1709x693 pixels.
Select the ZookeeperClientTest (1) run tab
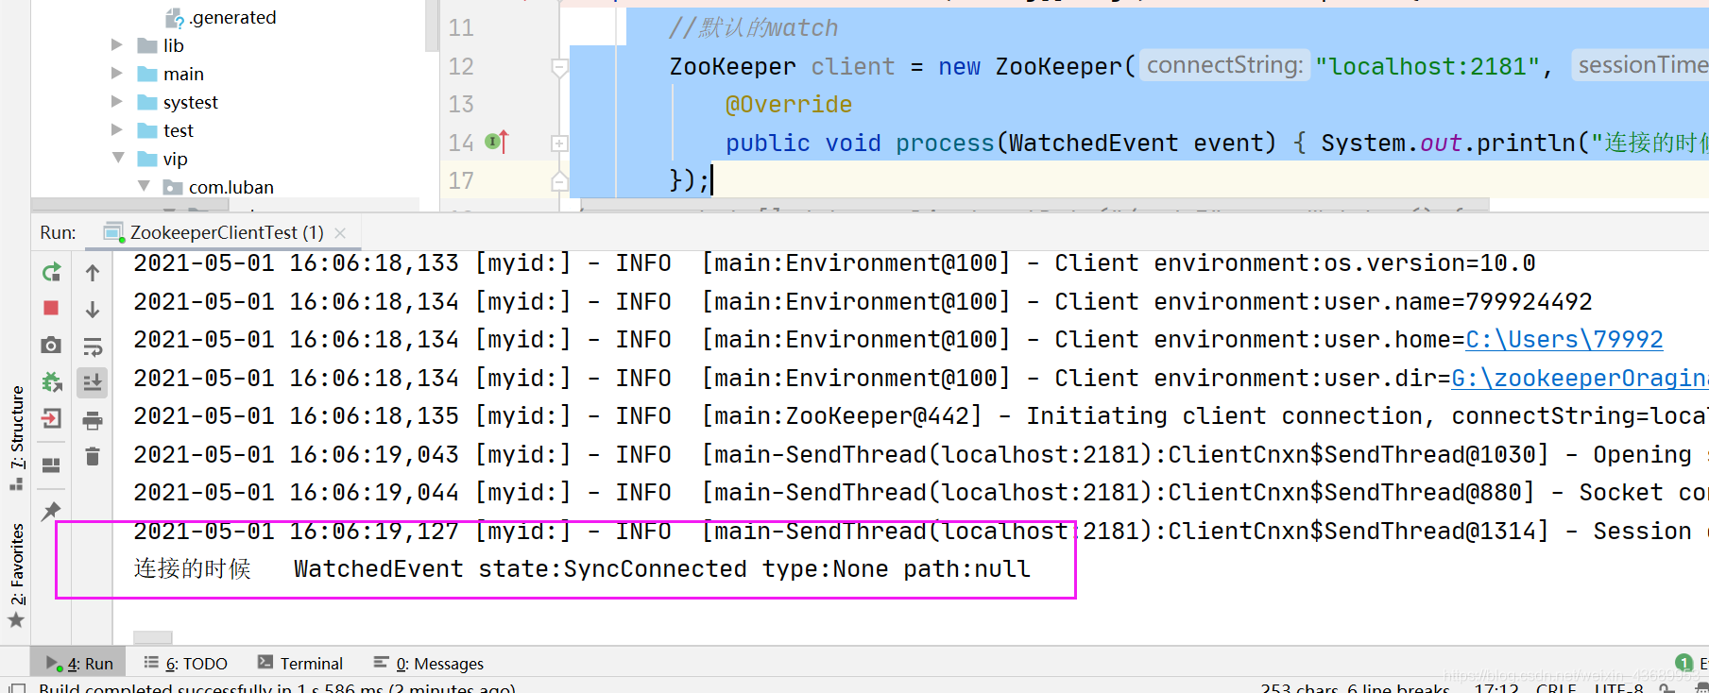click(x=225, y=232)
